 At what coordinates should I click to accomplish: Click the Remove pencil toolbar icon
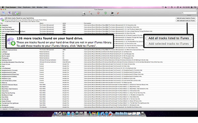click(118, 13)
